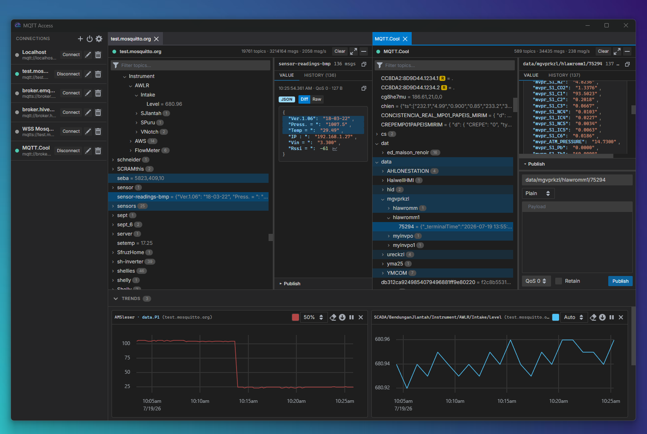Open the QoS 0 dropdown

click(x=536, y=281)
